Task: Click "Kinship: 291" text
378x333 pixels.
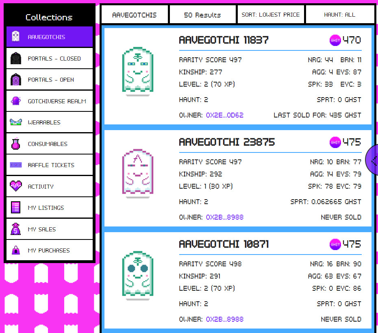Action: [200, 276]
